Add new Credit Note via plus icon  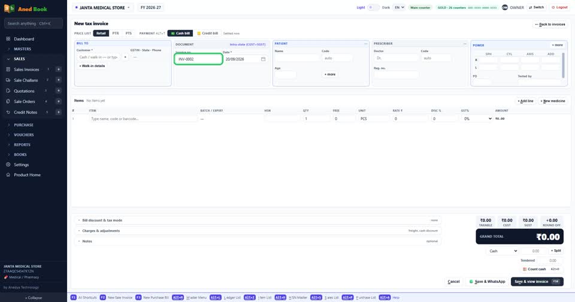58,112
